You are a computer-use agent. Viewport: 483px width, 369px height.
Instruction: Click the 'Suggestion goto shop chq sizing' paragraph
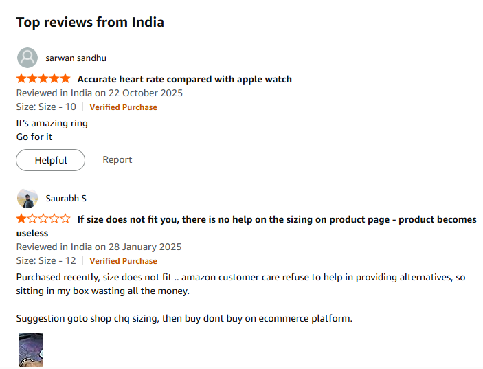(x=184, y=318)
